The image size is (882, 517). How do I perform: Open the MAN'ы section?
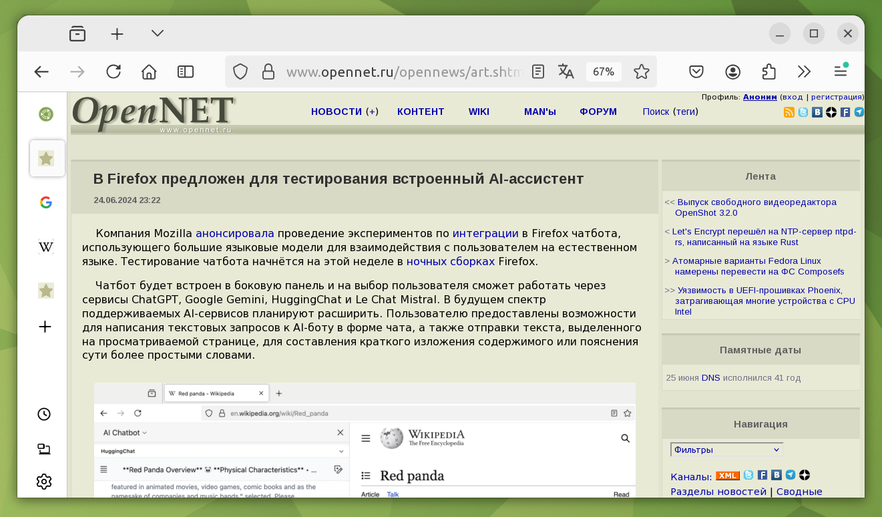tap(540, 112)
